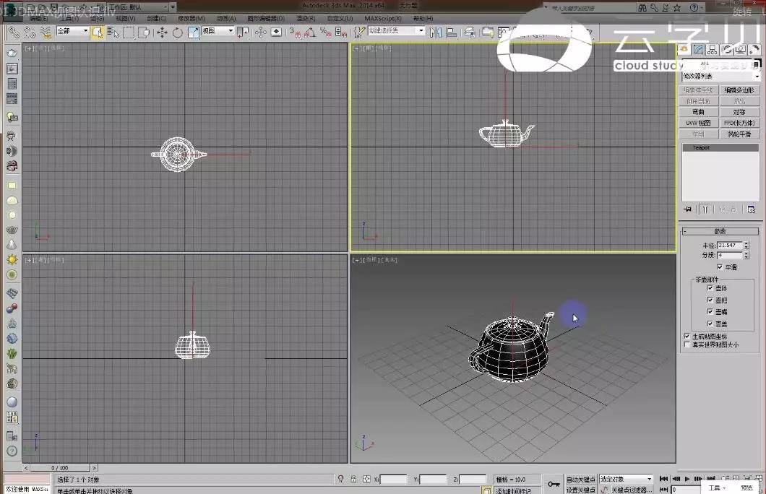Click Edit Named Selection Sets icon
The height and width of the screenshot is (494, 766).
pos(360,32)
